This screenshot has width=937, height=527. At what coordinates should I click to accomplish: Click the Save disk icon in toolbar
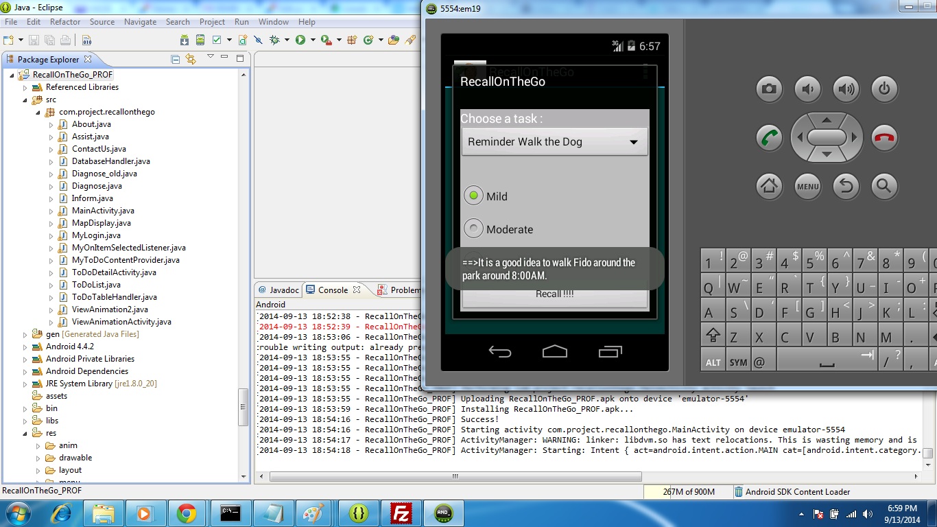[35, 40]
